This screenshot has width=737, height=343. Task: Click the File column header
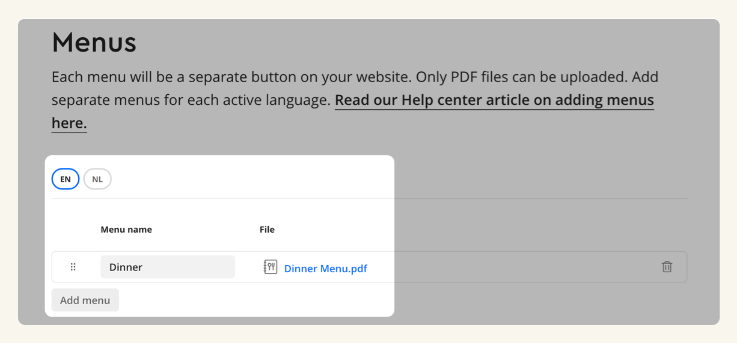267,229
